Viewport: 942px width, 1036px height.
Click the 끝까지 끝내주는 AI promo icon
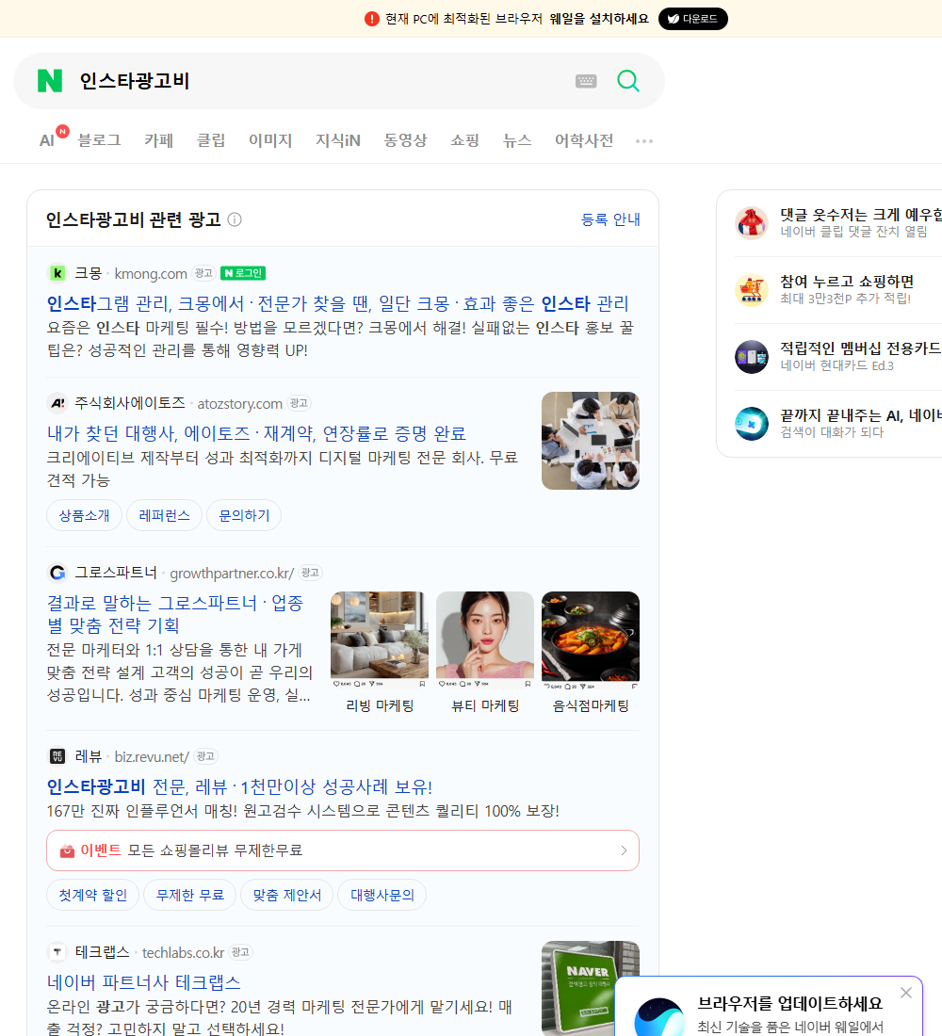(752, 424)
